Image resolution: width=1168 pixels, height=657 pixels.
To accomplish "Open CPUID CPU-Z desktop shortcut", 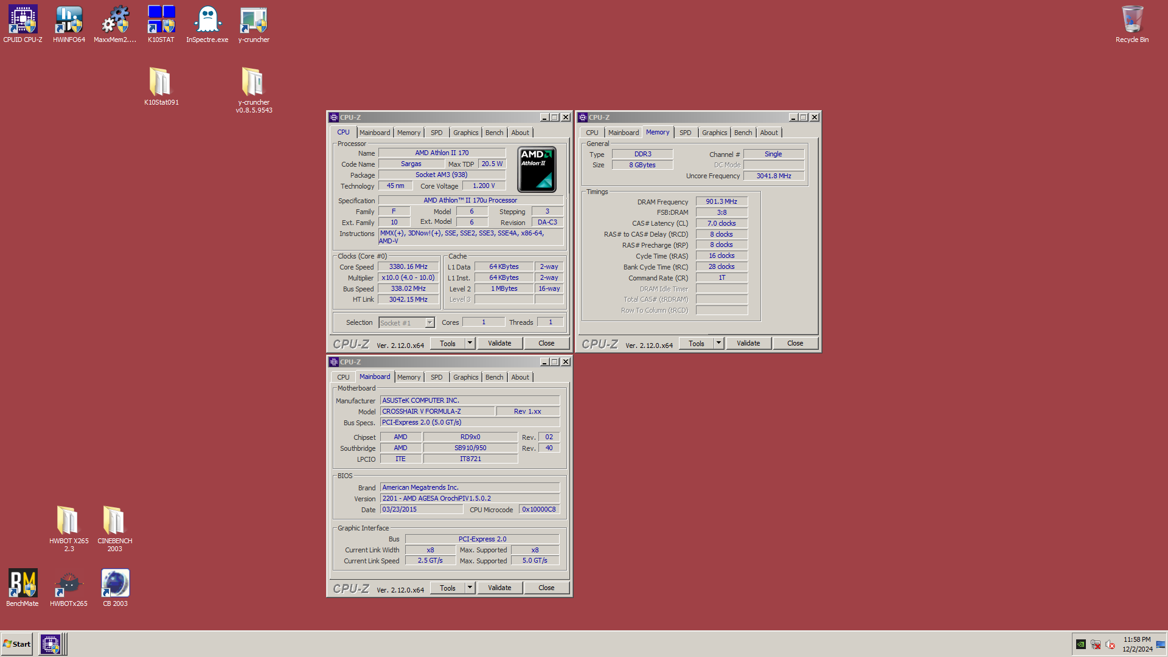I will (x=23, y=24).
